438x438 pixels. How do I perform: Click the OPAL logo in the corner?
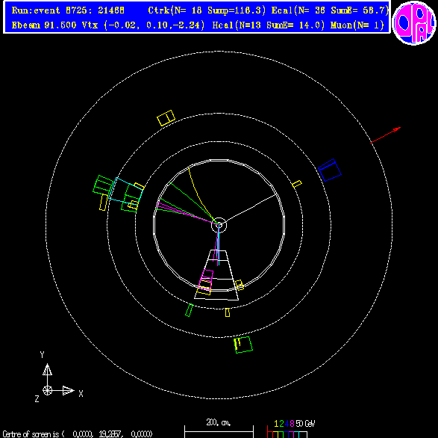click(x=414, y=23)
